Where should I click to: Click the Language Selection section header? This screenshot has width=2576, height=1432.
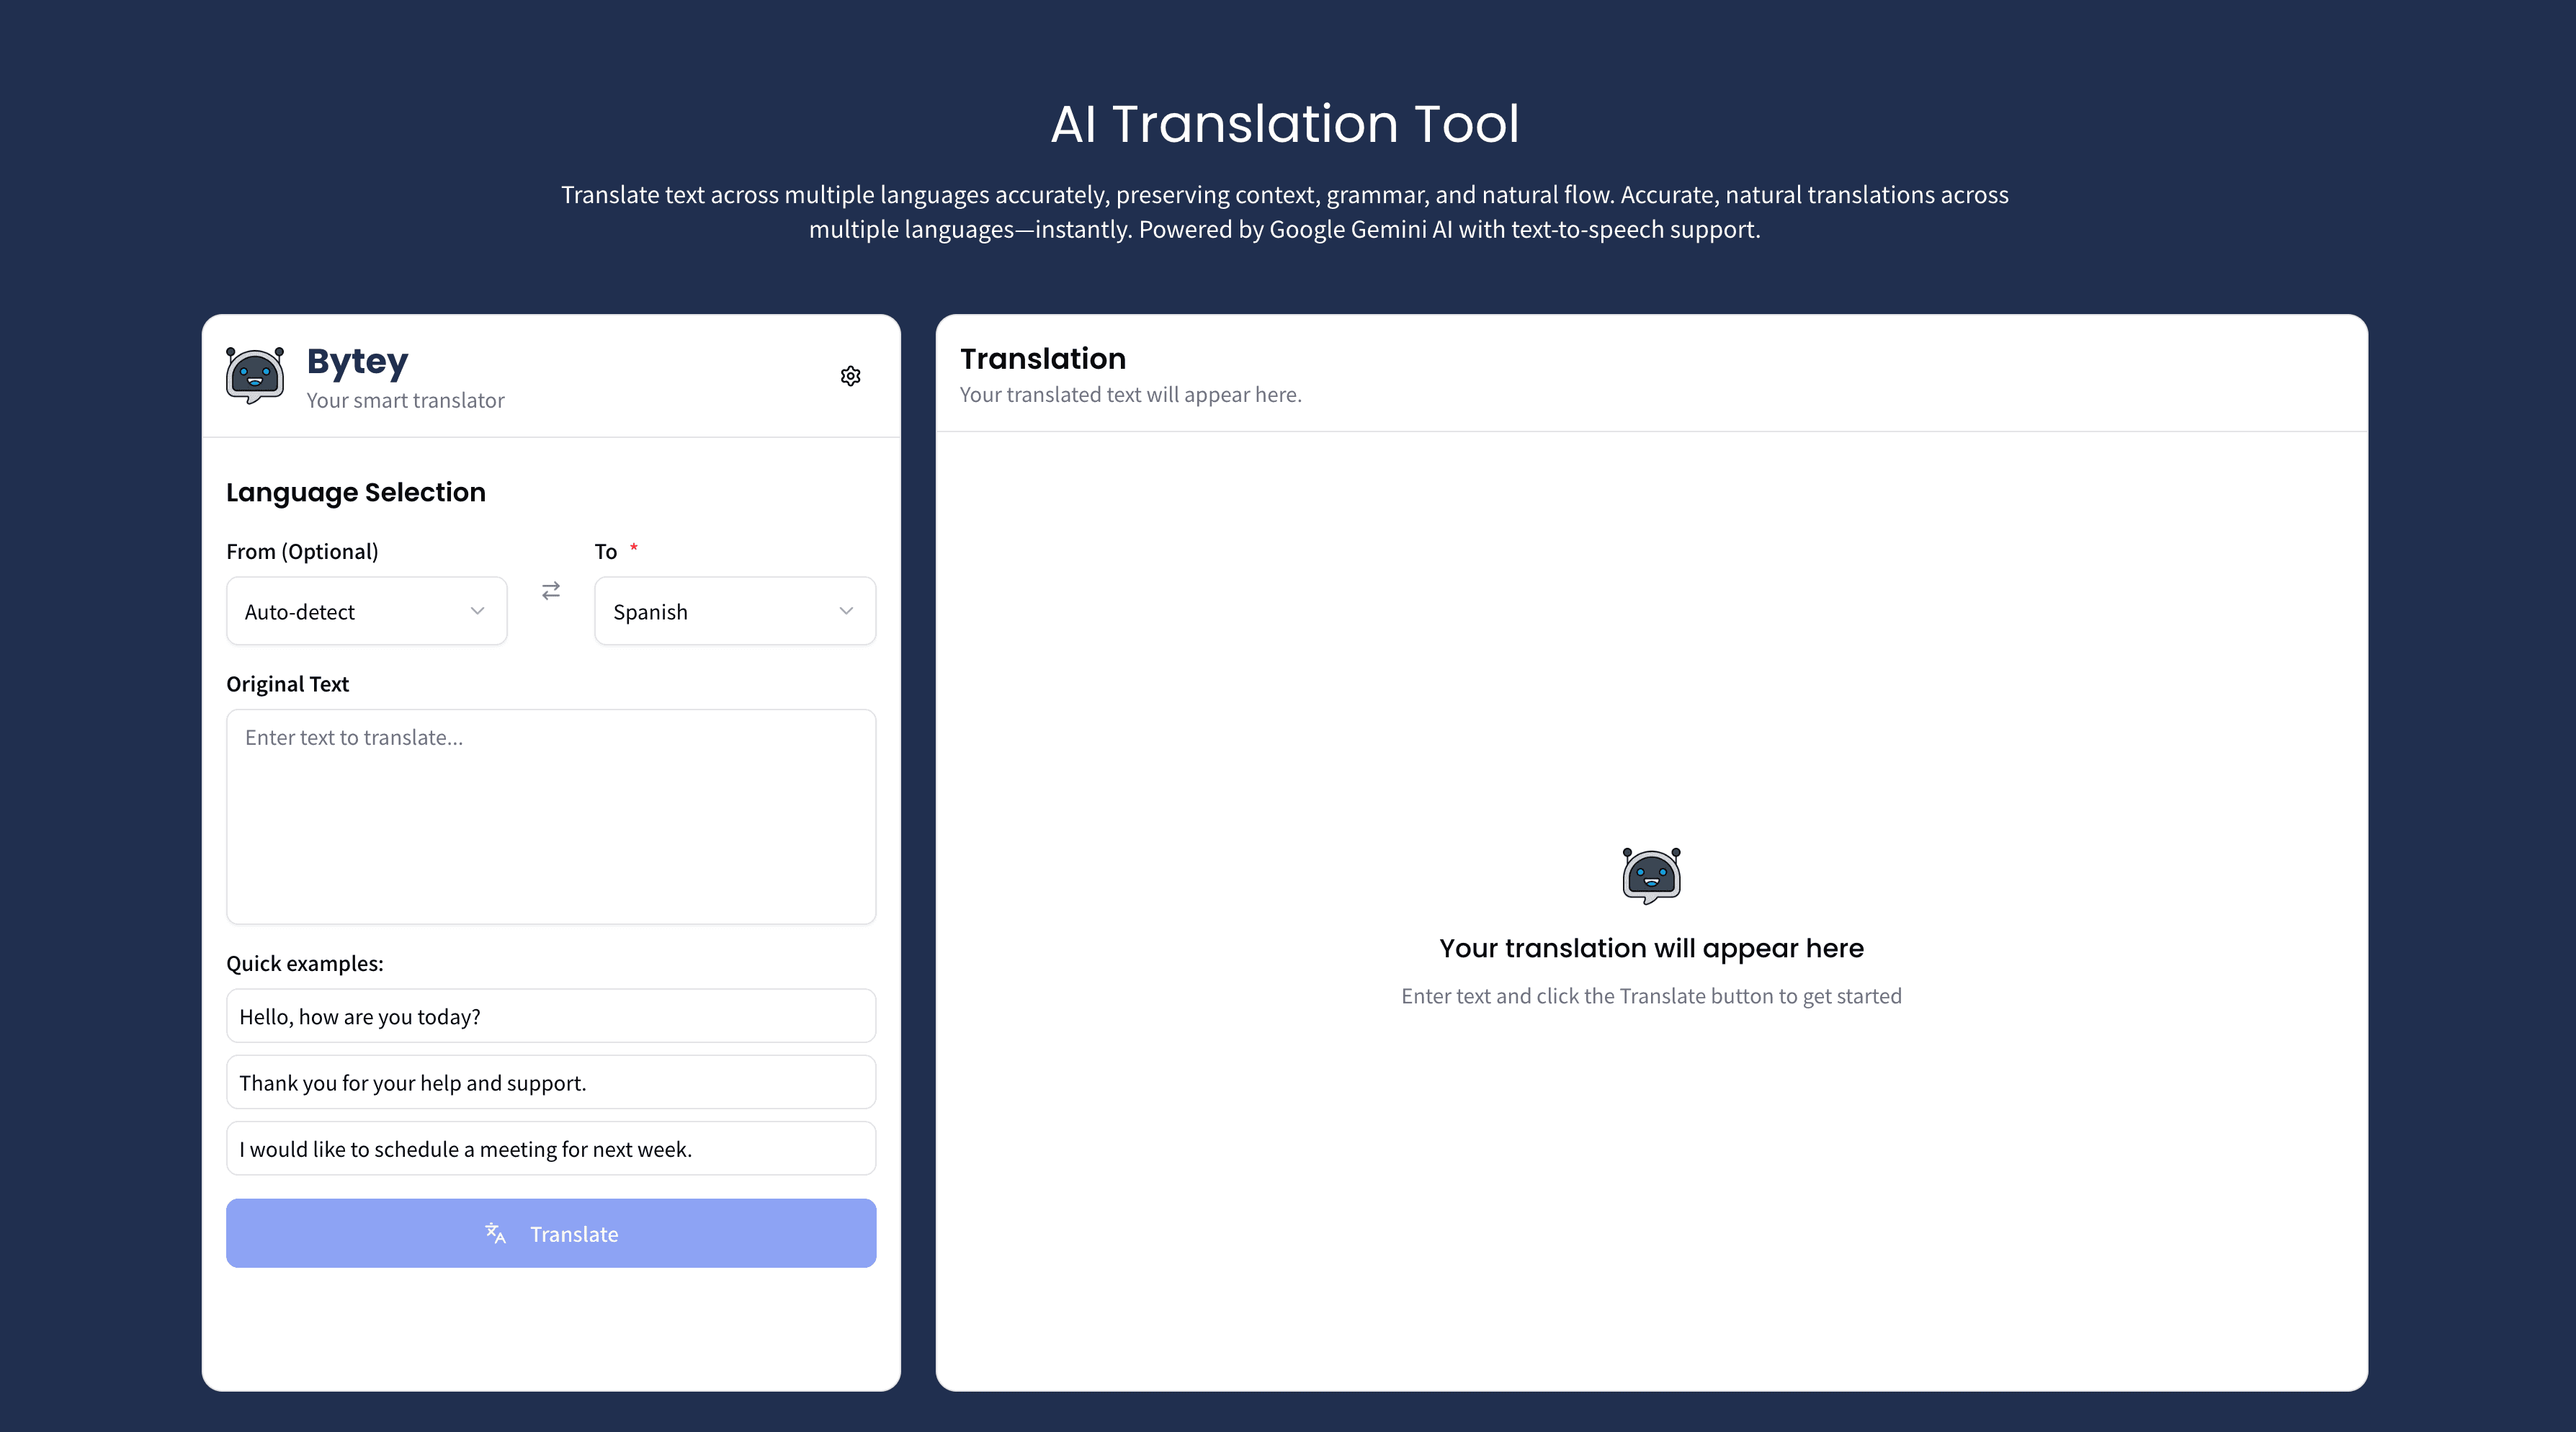click(x=355, y=491)
